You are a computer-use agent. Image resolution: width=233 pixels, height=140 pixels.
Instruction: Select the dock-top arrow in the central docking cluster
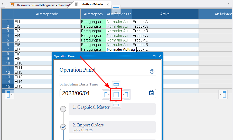[116, 84]
